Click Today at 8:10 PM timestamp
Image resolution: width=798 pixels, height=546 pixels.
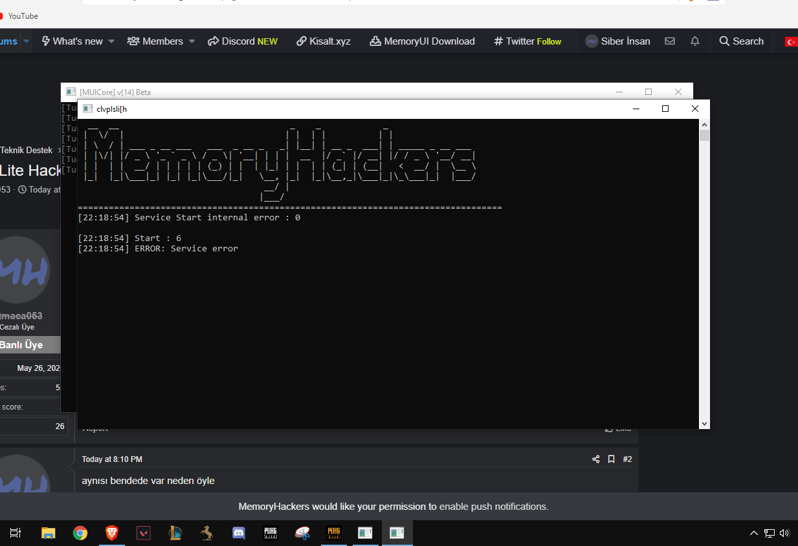tap(112, 459)
